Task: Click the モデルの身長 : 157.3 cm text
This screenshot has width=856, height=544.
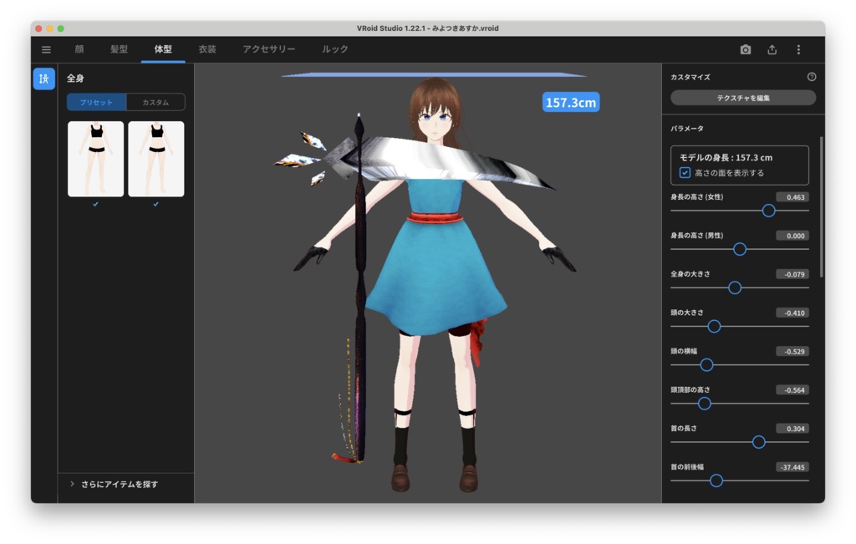Action: [726, 157]
